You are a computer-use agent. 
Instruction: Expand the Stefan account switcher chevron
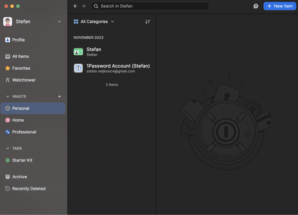tap(60, 22)
